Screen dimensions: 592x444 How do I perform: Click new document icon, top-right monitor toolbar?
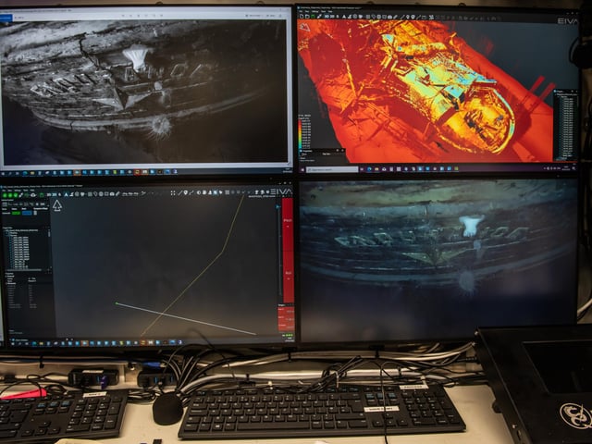(302, 17)
